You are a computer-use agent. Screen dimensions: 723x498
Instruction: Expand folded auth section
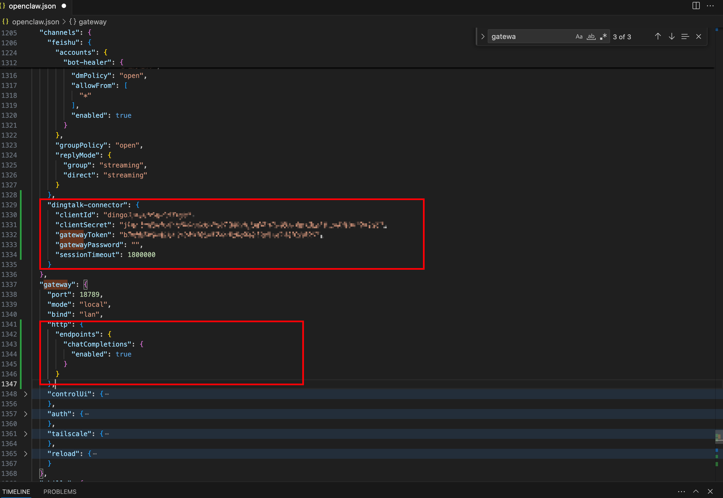26,414
